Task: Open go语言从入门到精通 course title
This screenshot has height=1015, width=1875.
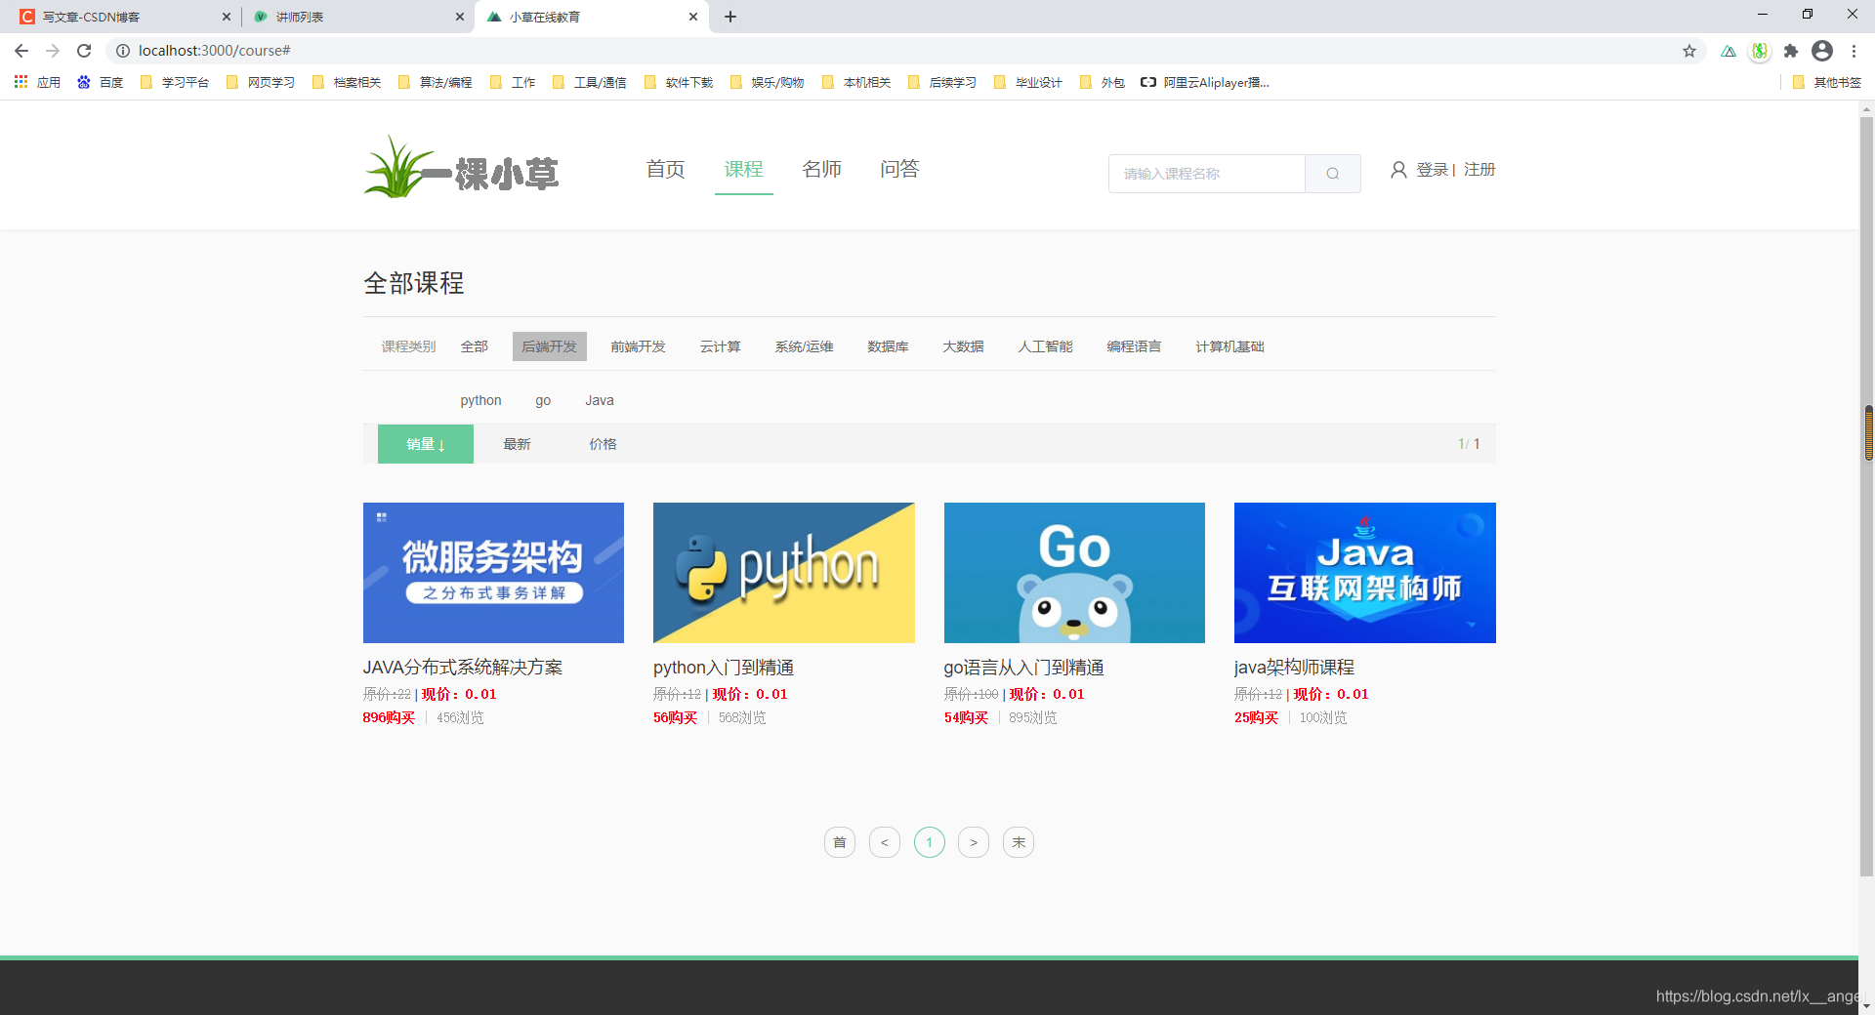Action: click(1024, 668)
